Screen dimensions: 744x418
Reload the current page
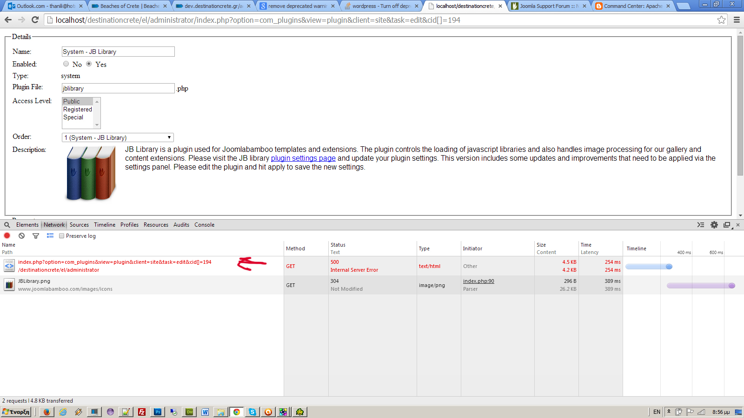click(35, 20)
